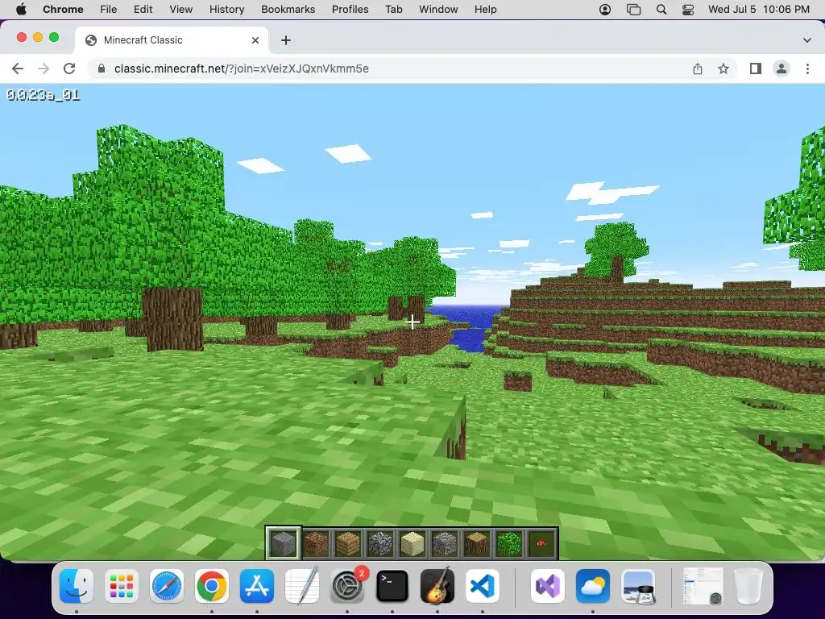The width and height of the screenshot is (825, 619).
Task: Open the Window menu
Action: point(438,10)
